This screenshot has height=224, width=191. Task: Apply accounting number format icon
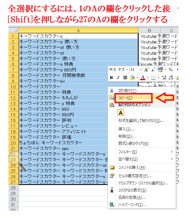(x=160, y=70)
